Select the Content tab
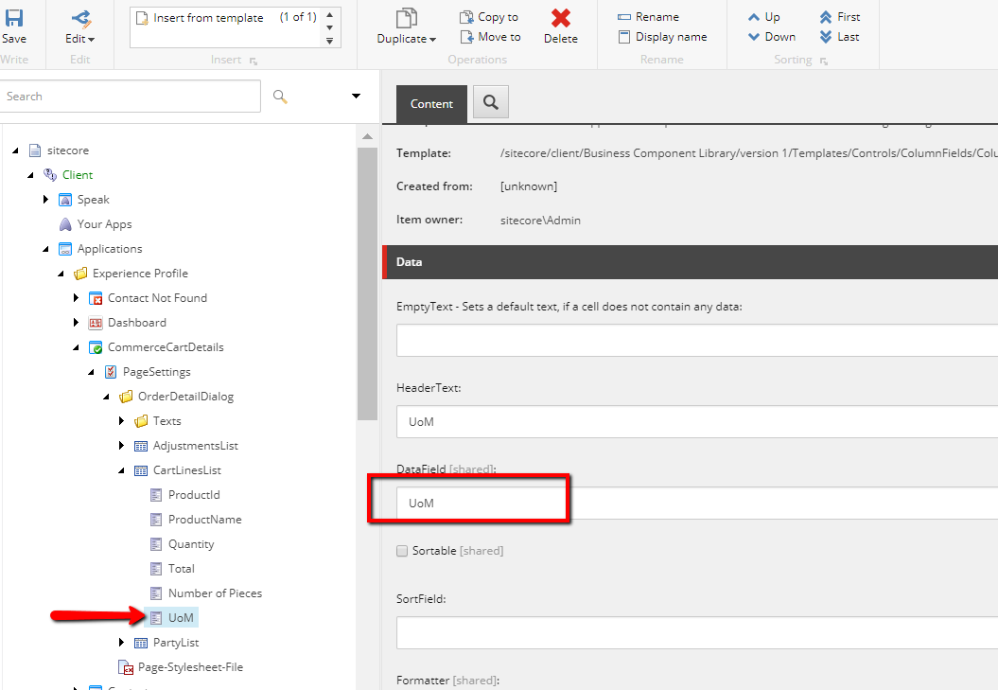Viewport: 998px width, 690px height. point(431,104)
